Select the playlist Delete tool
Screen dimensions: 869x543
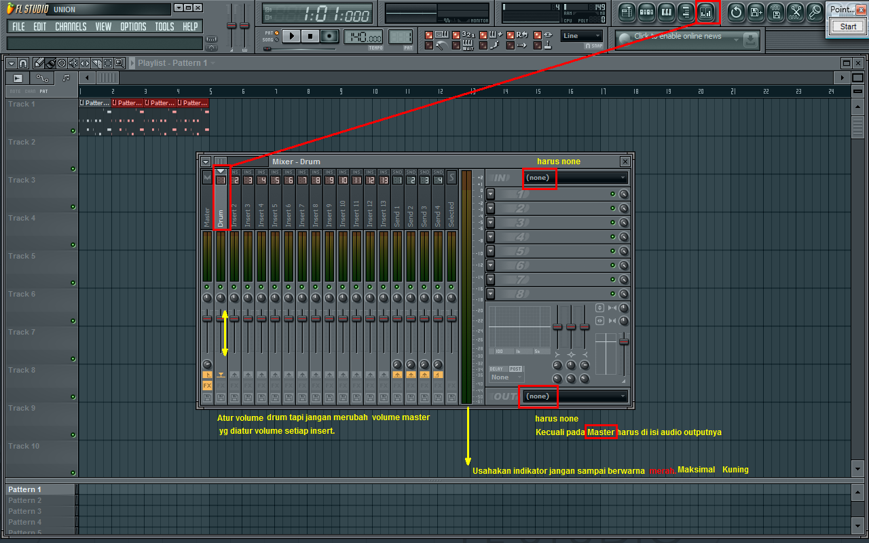tap(62, 63)
